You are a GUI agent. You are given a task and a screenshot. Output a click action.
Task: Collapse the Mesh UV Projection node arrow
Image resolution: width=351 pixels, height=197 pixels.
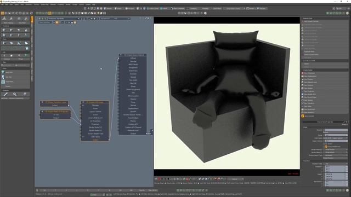(42, 112)
